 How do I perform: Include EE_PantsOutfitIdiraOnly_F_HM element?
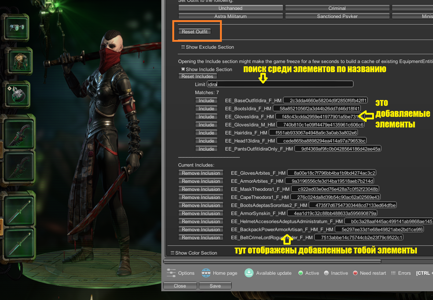tap(206, 149)
